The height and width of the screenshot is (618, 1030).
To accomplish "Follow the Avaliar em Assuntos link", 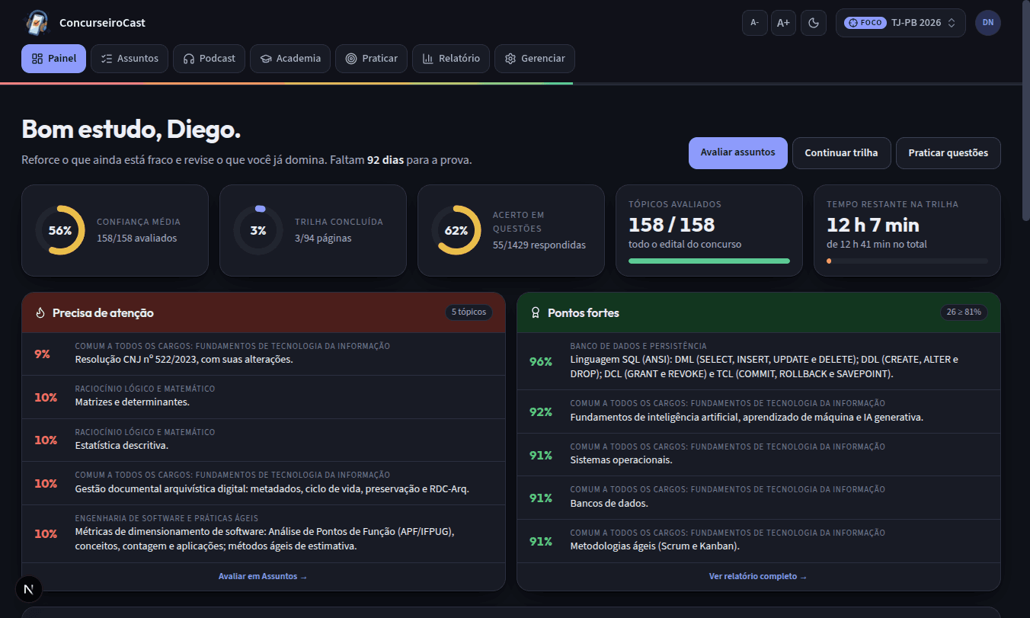I will [263, 577].
